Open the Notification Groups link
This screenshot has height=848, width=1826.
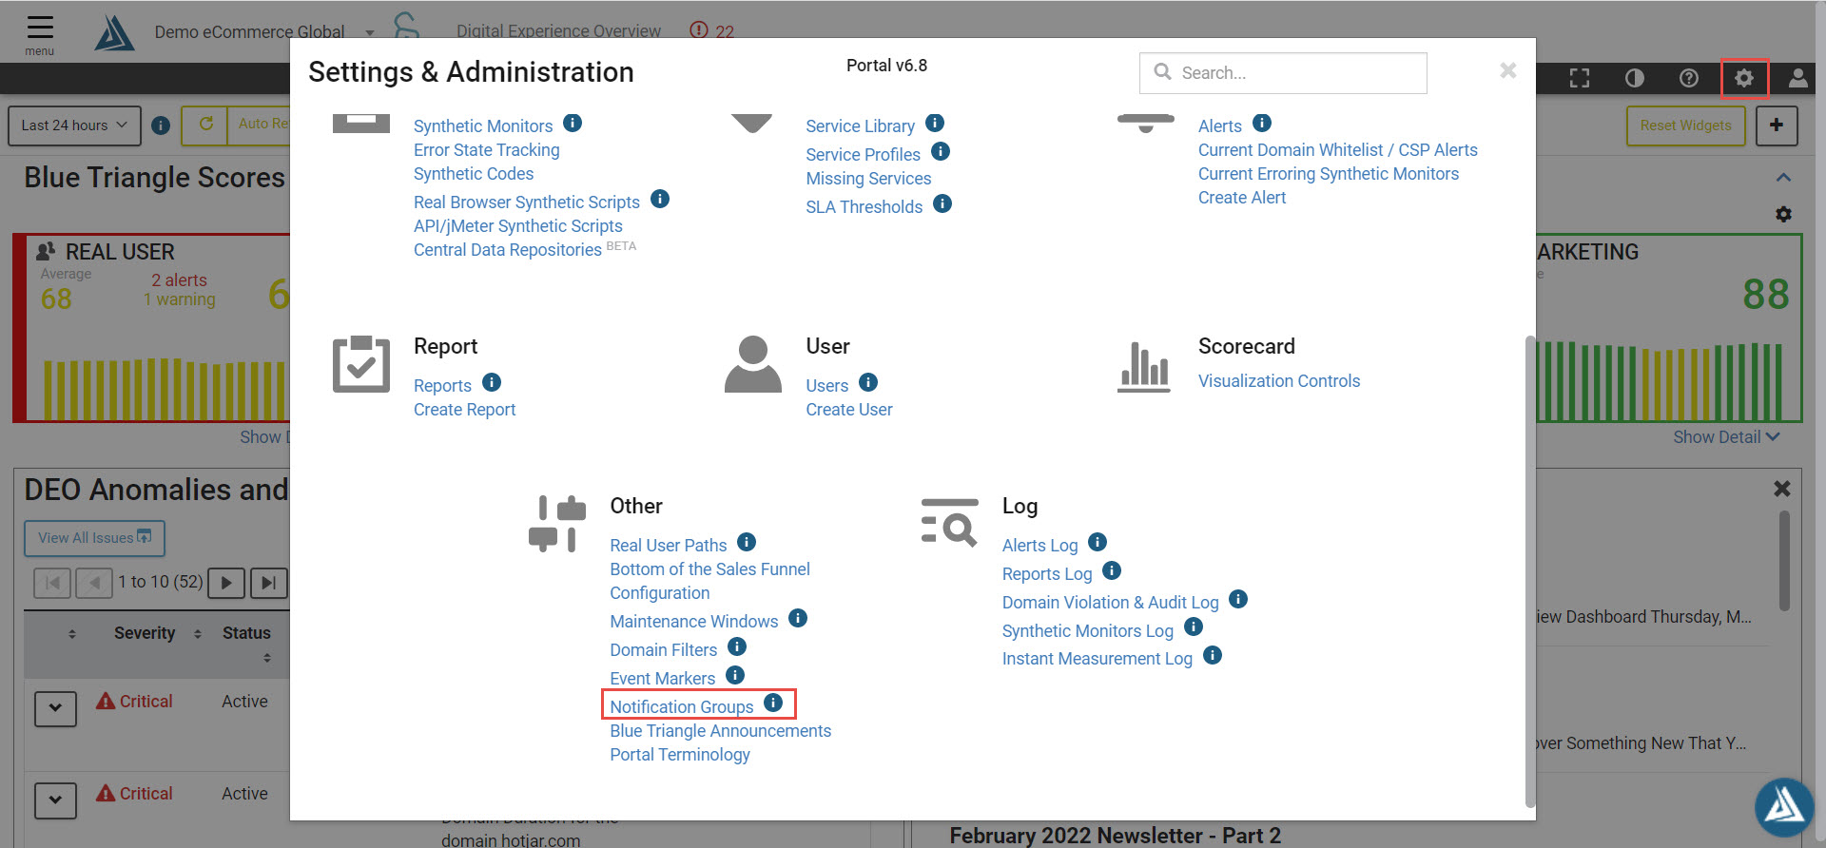click(x=681, y=706)
